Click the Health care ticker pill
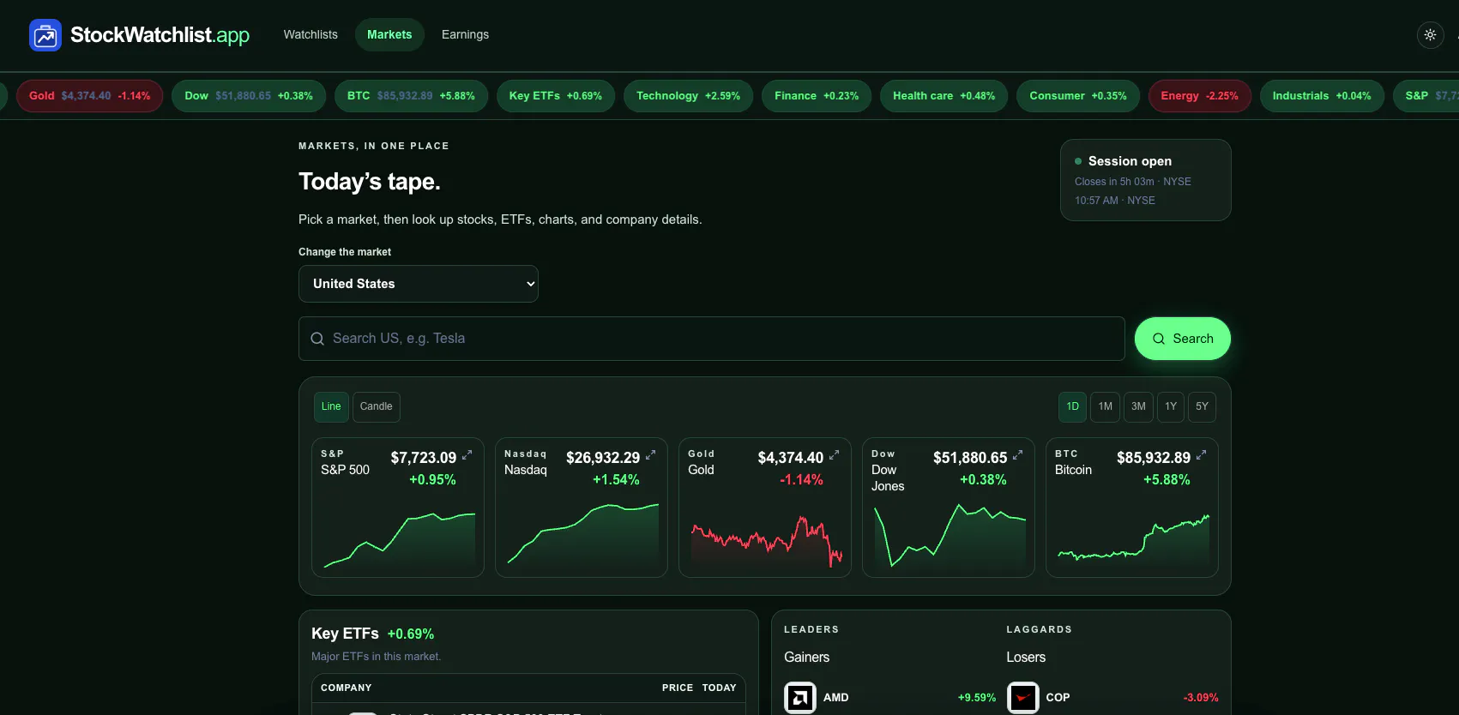Viewport: 1459px width, 715px height. pos(944,96)
